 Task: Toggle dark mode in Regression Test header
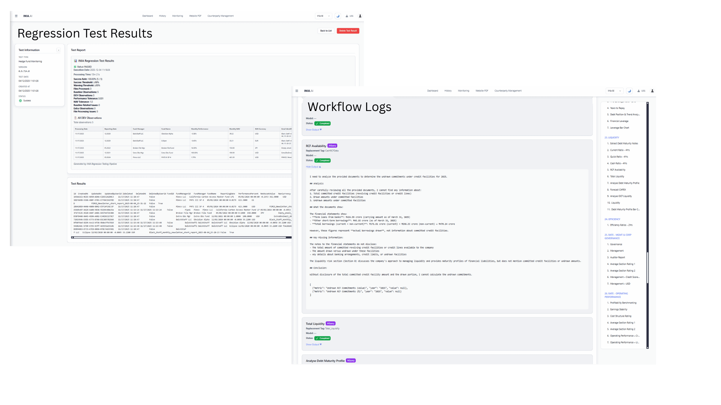(338, 16)
